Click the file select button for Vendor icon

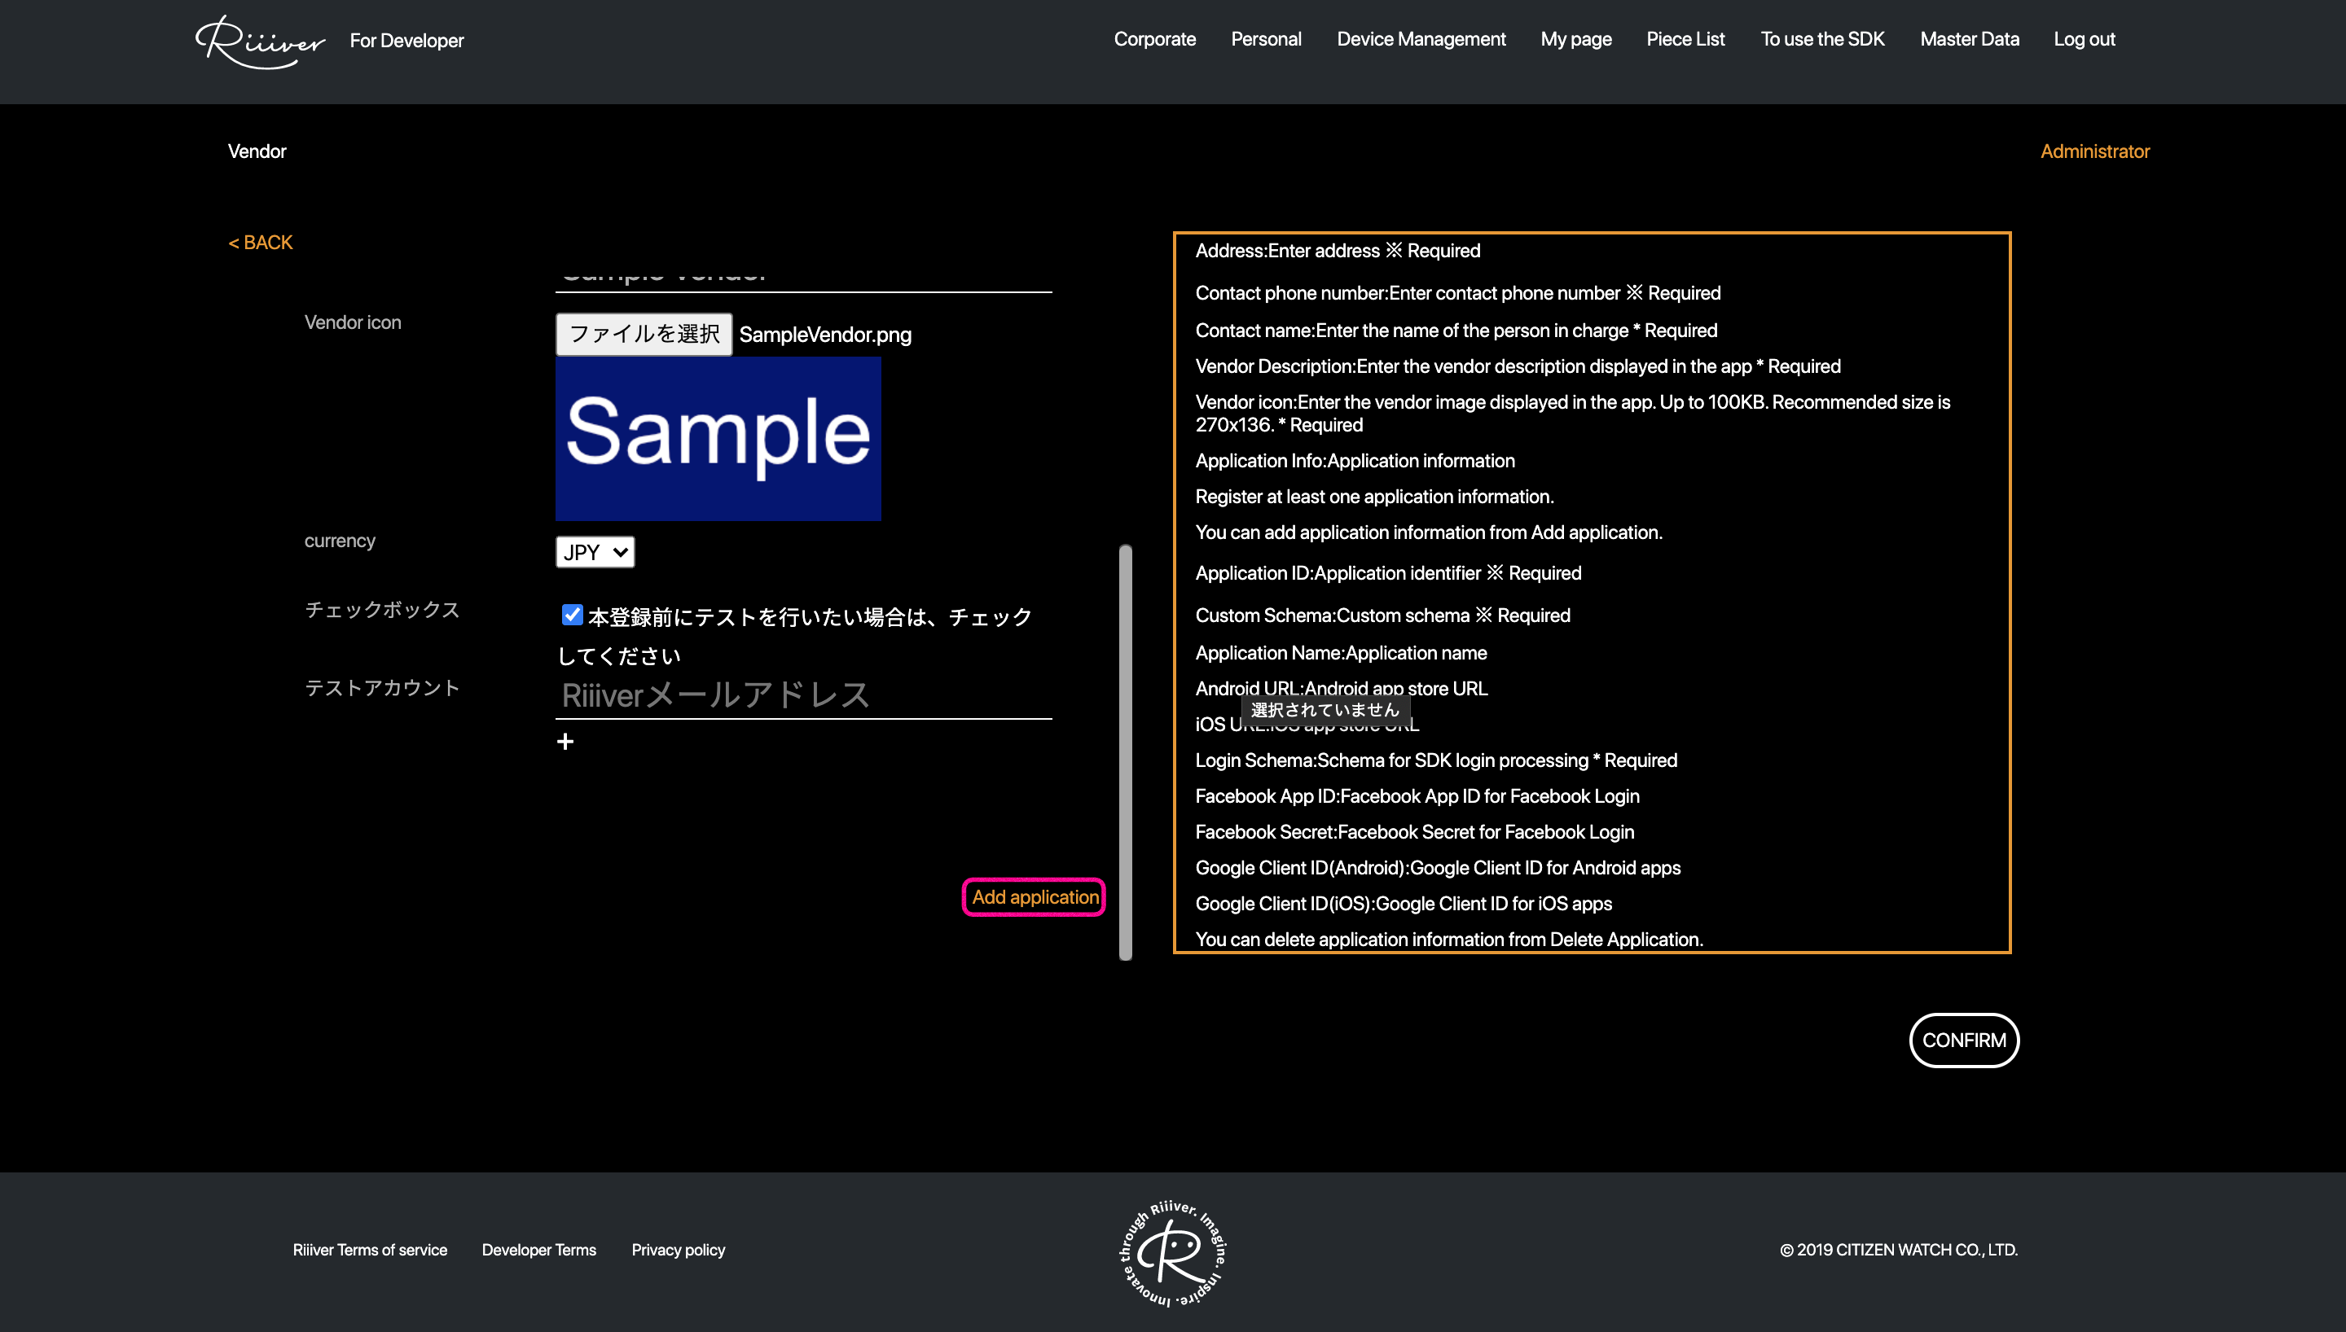click(644, 334)
